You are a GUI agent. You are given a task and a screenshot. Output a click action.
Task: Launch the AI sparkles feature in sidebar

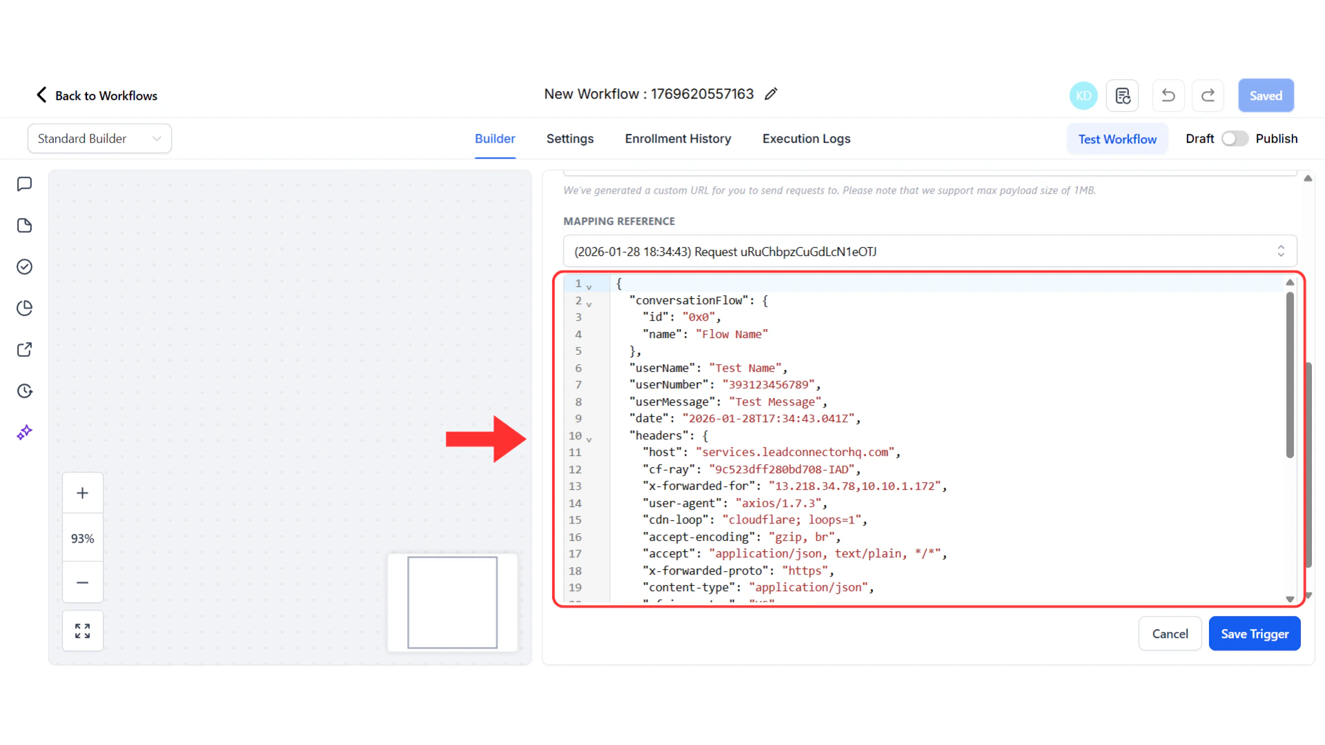click(25, 433)
